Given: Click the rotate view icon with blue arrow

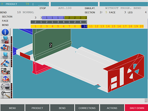Looking at the screenshot, I should pos(6,79).
